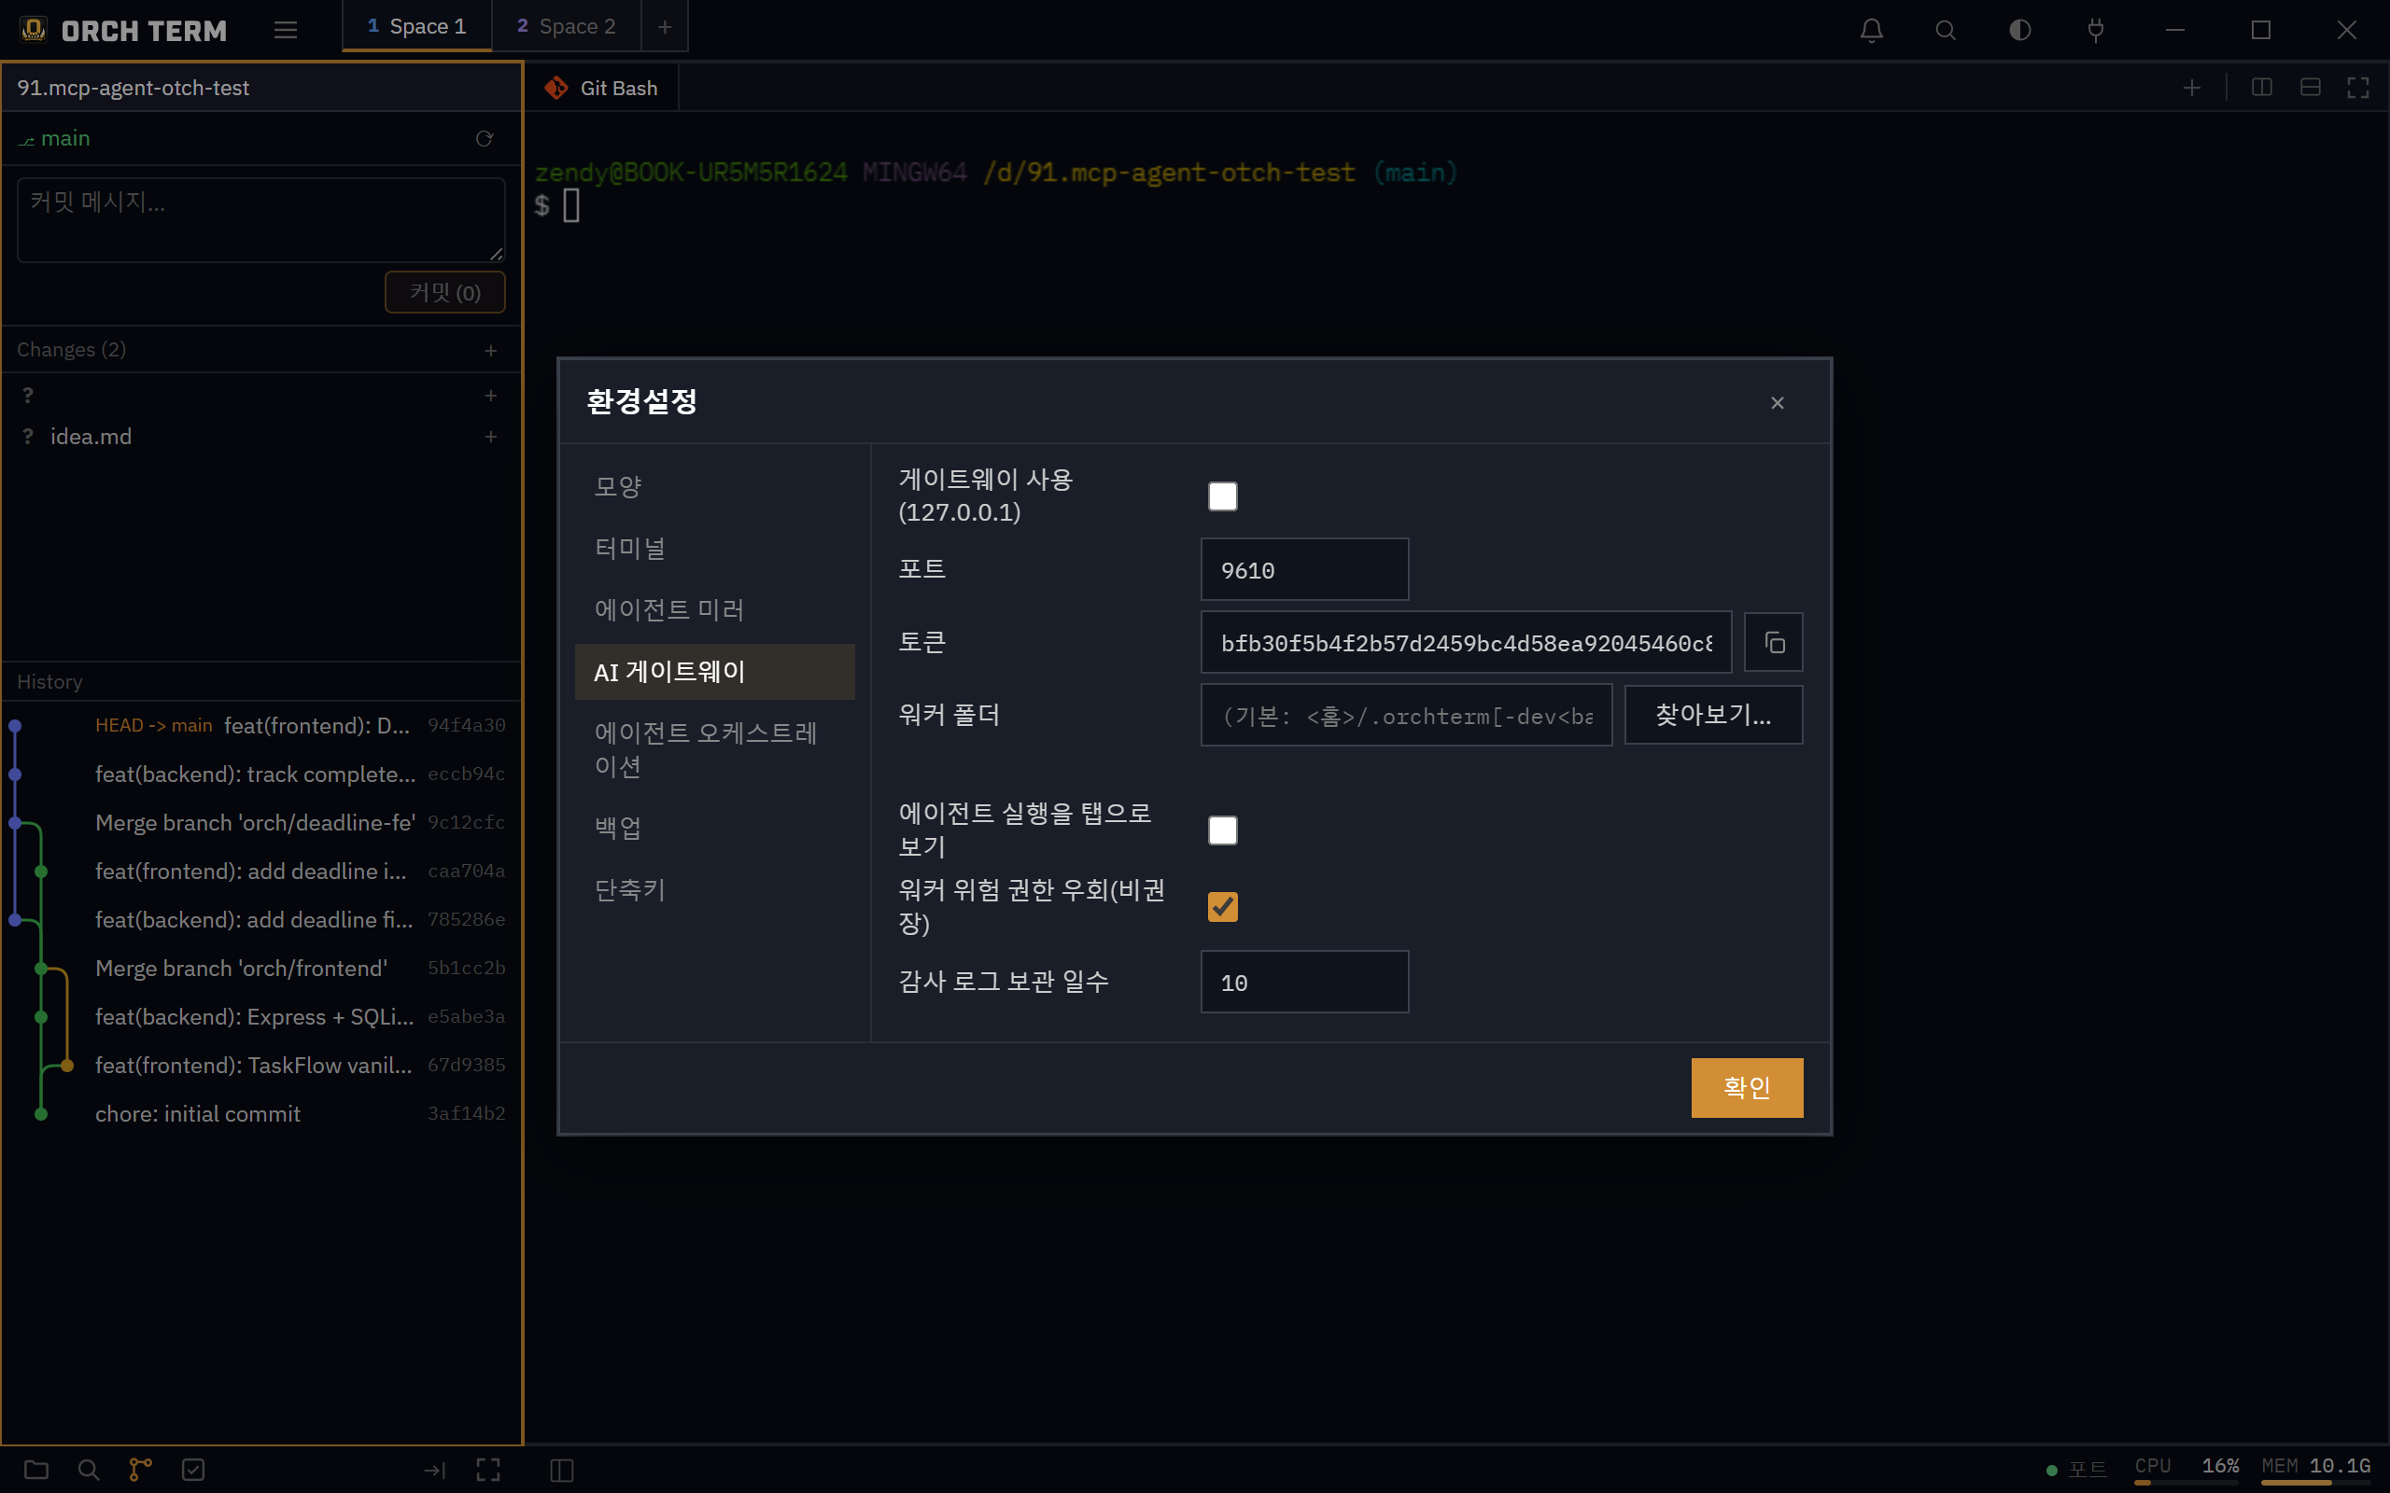The image size is (2390, 1493).
Task: Split terminal vertically icon
Action: pos(2261,88)
